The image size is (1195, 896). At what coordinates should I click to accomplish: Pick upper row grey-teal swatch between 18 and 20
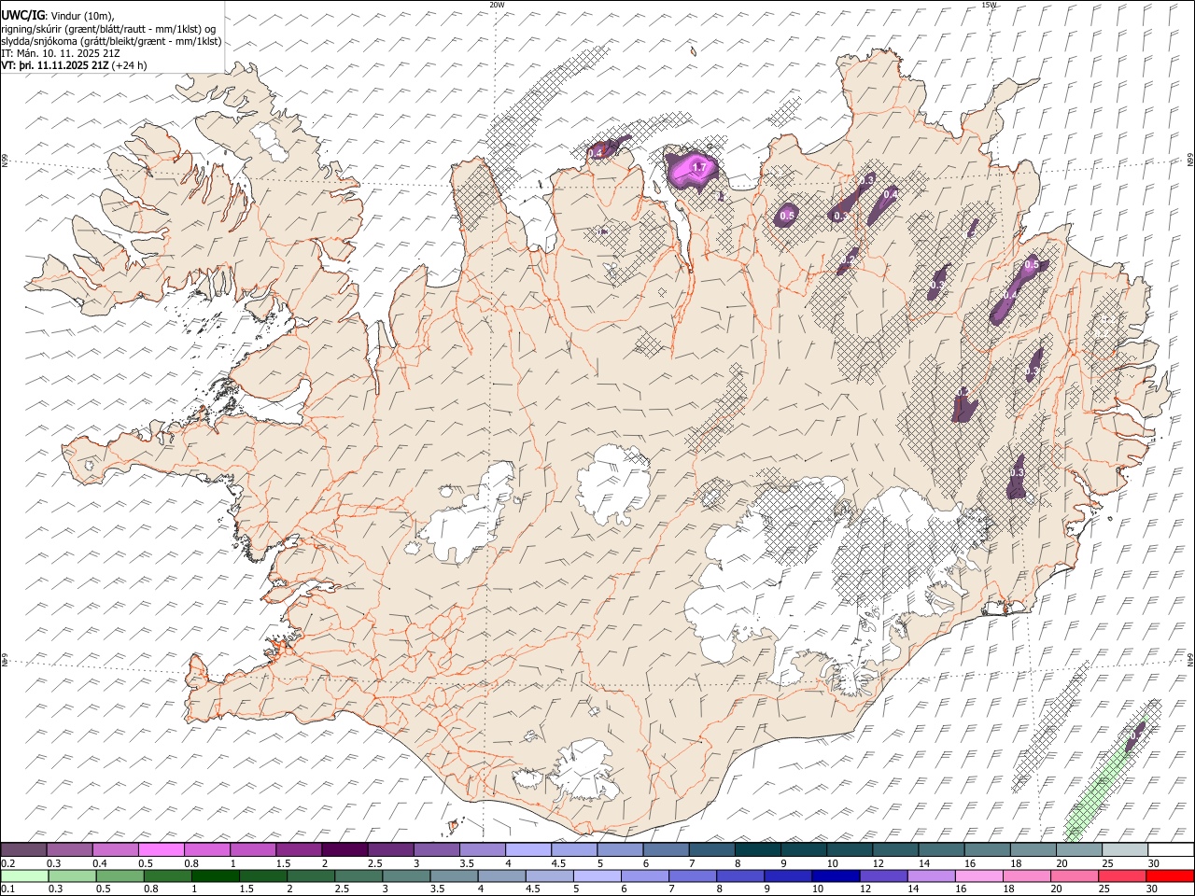(1032, 850)
